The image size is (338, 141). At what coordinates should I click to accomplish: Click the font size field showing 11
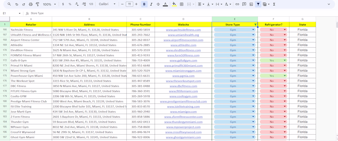pyautogui.click(x=129, y=4)
